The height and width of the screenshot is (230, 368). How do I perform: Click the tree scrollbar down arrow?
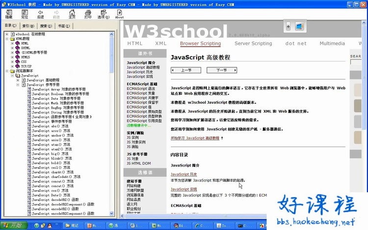pos(111,213)
